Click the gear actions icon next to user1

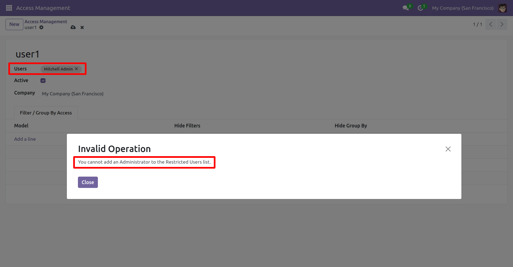[41, 27]
